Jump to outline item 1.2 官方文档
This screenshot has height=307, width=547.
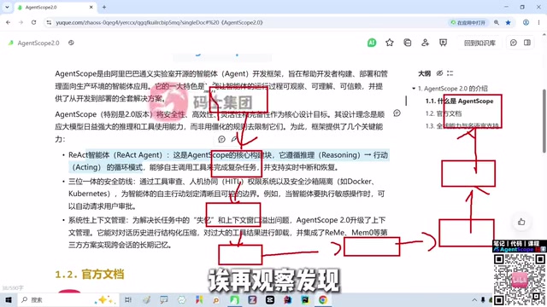(x=444, y=113)
